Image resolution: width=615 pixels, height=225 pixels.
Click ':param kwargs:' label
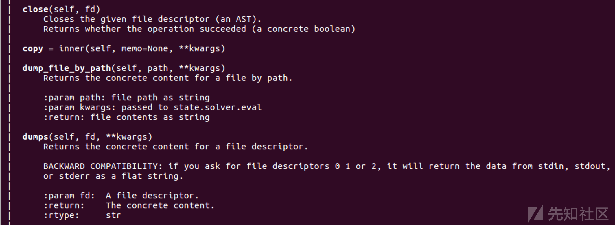click(80, 108)
